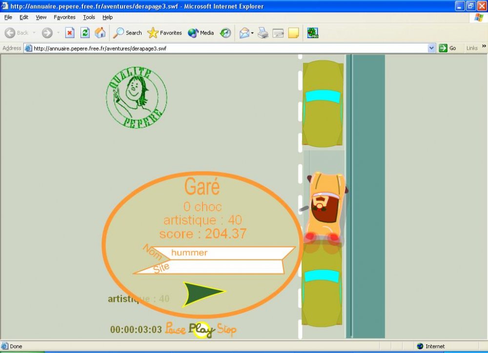Image resolution: width=488 pixels, height=353 pixels.
Task: Click the Mail envelope icon
Action: pyautogui.click(x=244, y=33)
